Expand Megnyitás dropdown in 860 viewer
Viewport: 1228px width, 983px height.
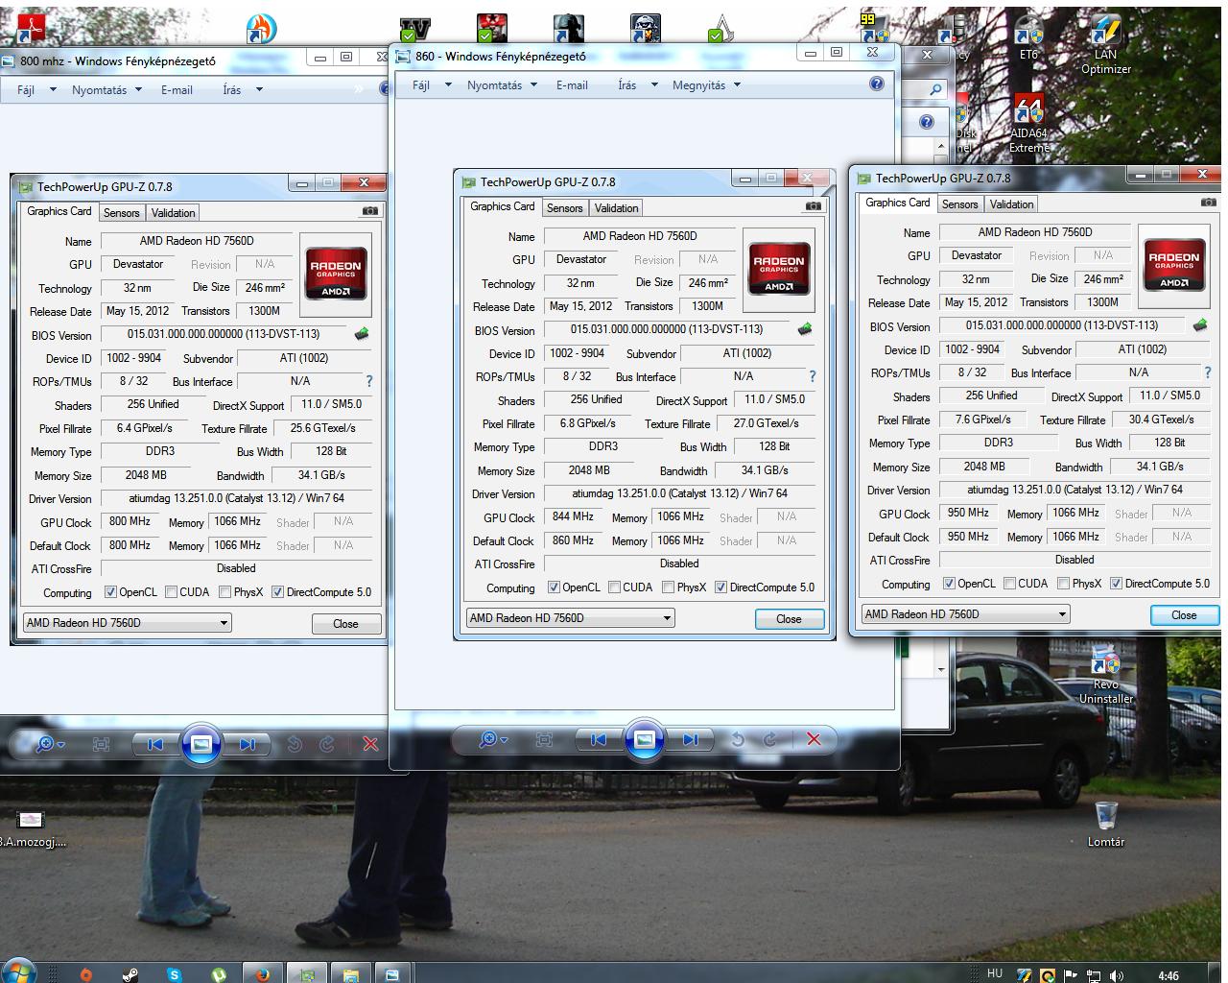pyautogui.click(x=737, y=85)
